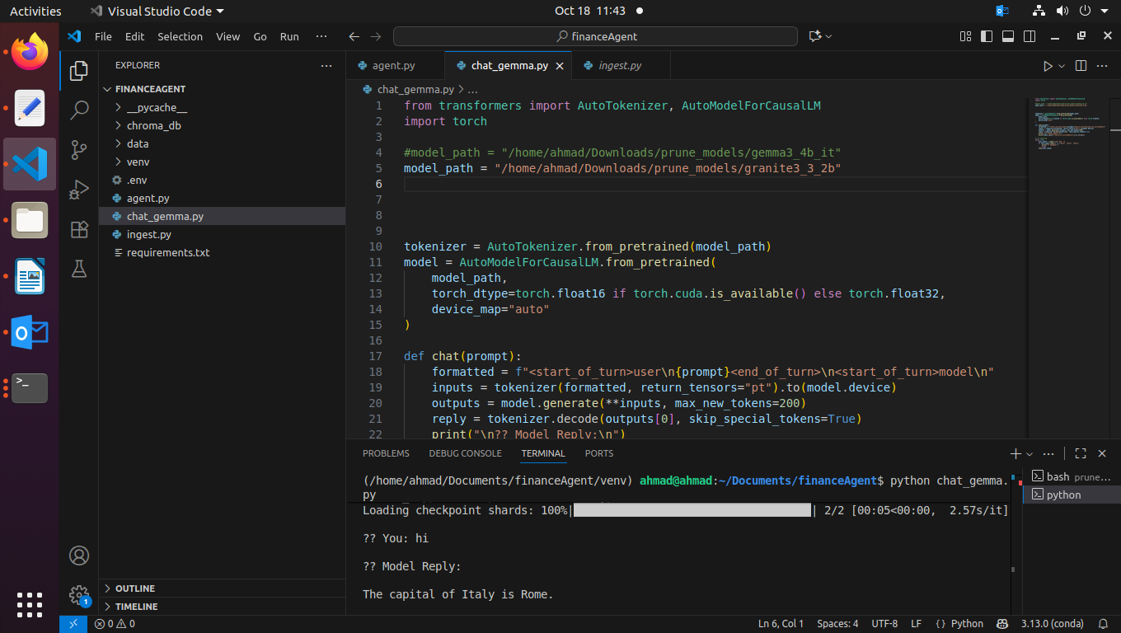Image resolution: width=1121 pixels, height=633 pixels.
Task: Run the Python file with play button
Action: click(x=1048, y=66)
